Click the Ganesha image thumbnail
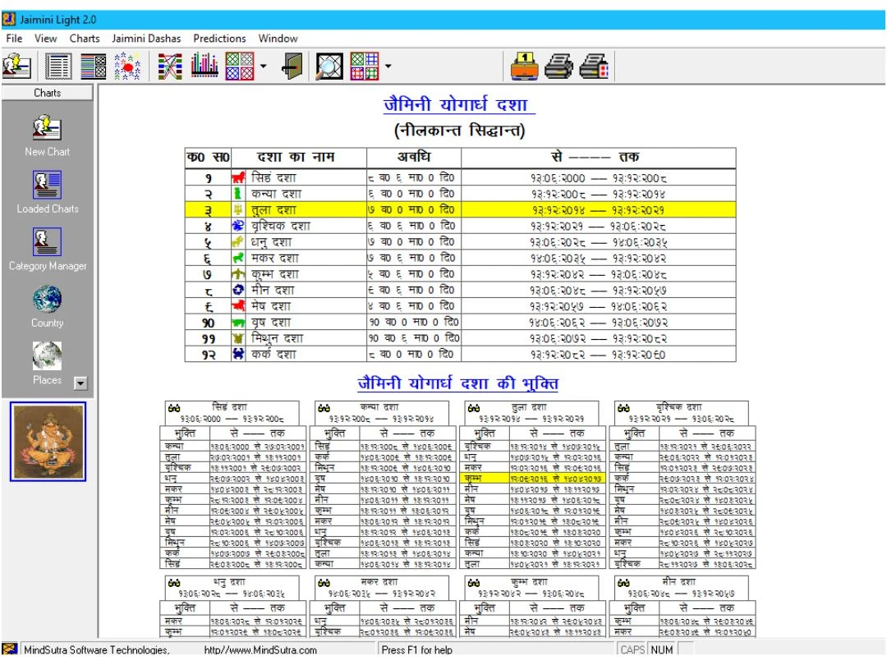887x665 pixels. 48,442
